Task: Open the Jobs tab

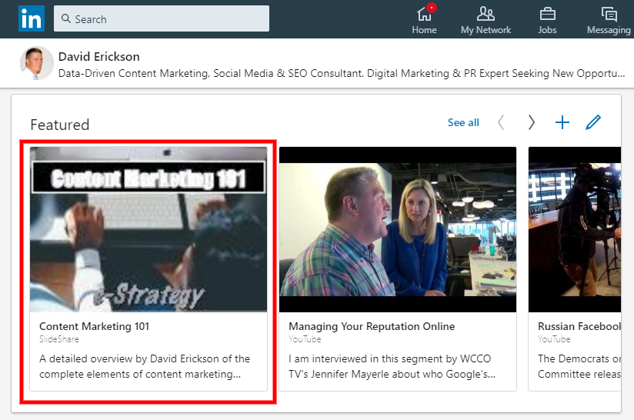Action: coord(547,19)
